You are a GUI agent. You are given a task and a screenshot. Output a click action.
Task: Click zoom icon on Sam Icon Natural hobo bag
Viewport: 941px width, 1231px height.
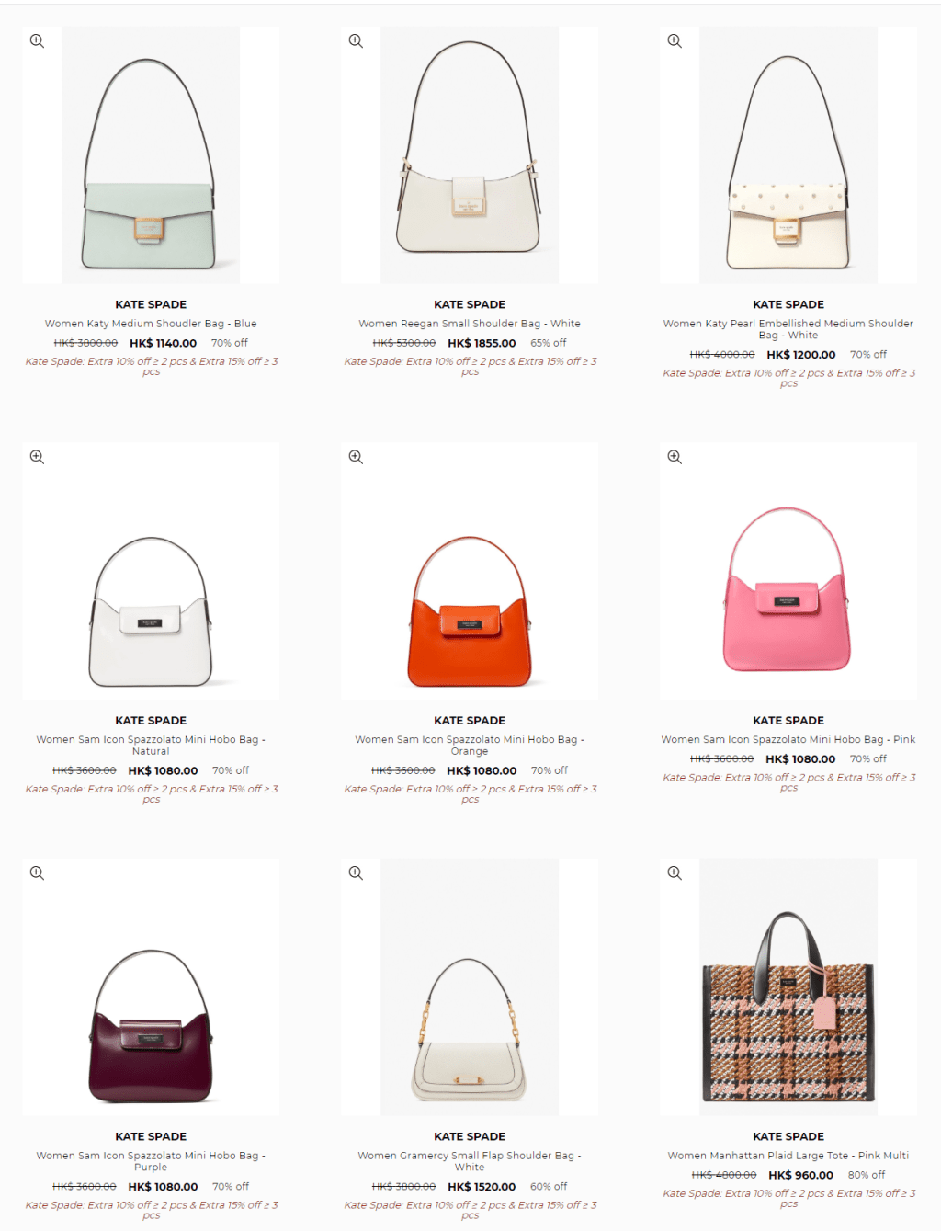click(37, 457)
